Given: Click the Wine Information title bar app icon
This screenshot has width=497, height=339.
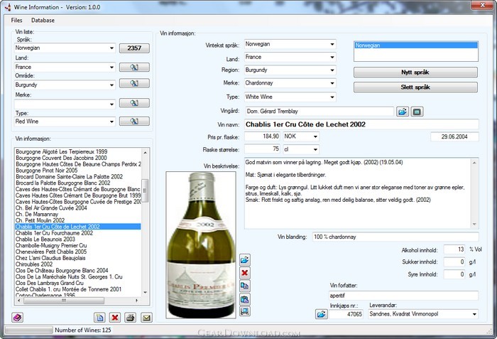Looking at the screenshot, I should click(8, 7).
